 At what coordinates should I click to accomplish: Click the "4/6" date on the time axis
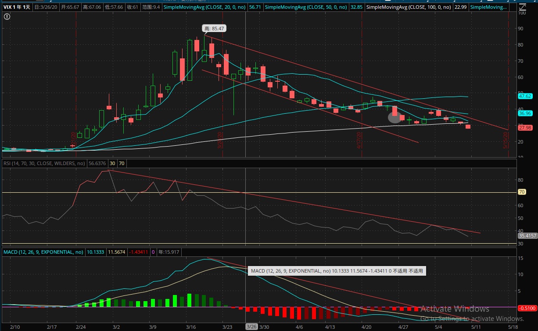[300, 327]
